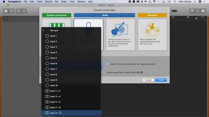Choose stereo Input 5 + 6

pos(71,102)
